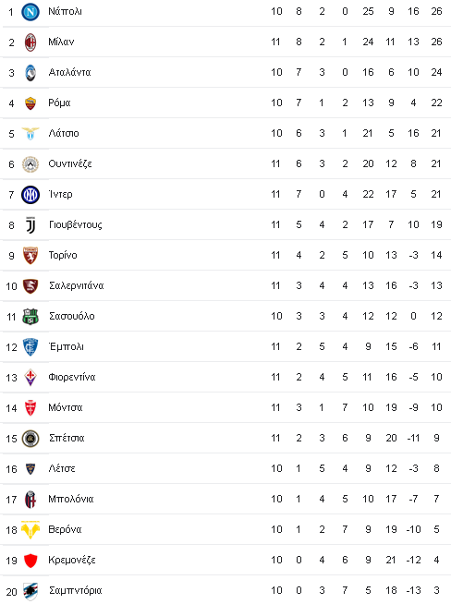Click the AC Milan crest icon
This screenshot has width=451, height=604.
point(30,42)
